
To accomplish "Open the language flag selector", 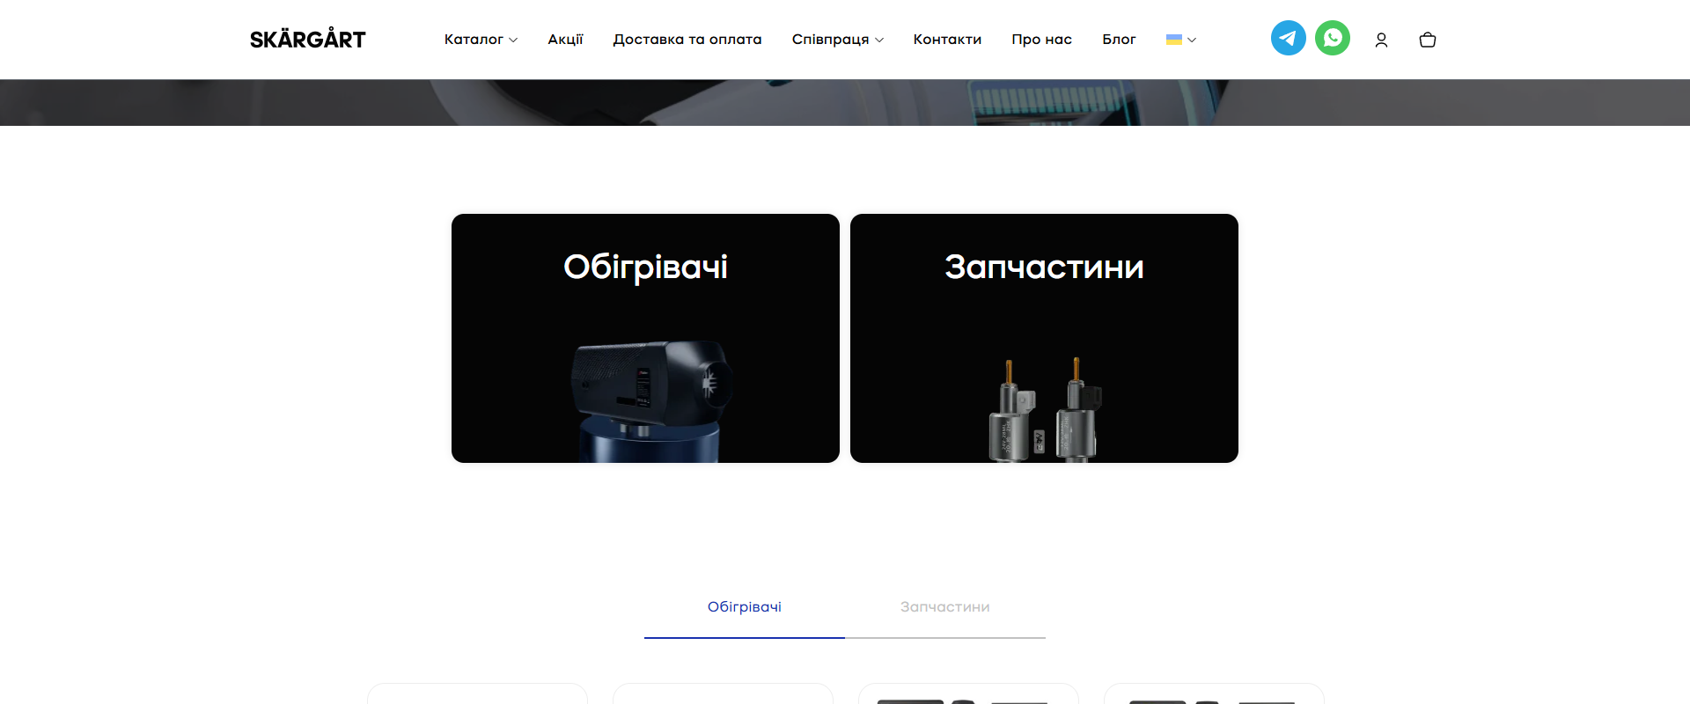I will 1180,40.
